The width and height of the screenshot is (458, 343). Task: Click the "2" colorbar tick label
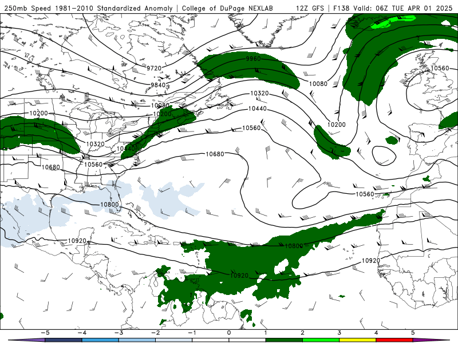point(303,333)
